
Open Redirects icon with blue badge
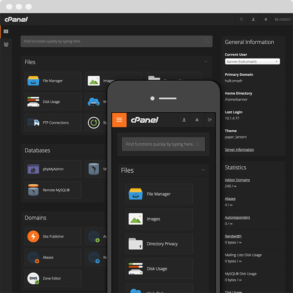[x=94, y=257]
